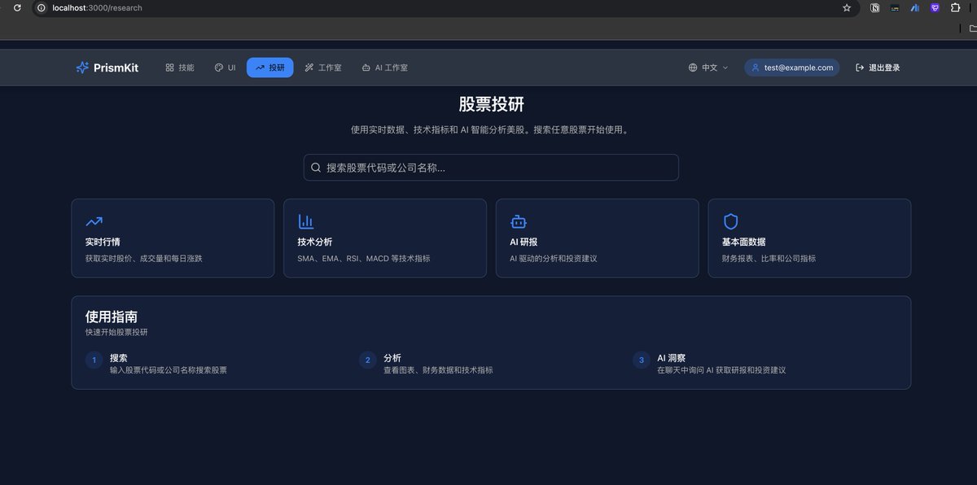This screenshot has width=977, height=485.
Task: Click the magnifier icon in search box
Action: point(316,168)
